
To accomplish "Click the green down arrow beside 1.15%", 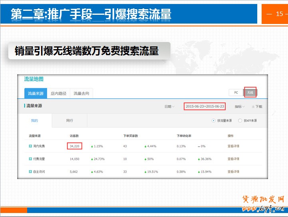I will 92,146.
